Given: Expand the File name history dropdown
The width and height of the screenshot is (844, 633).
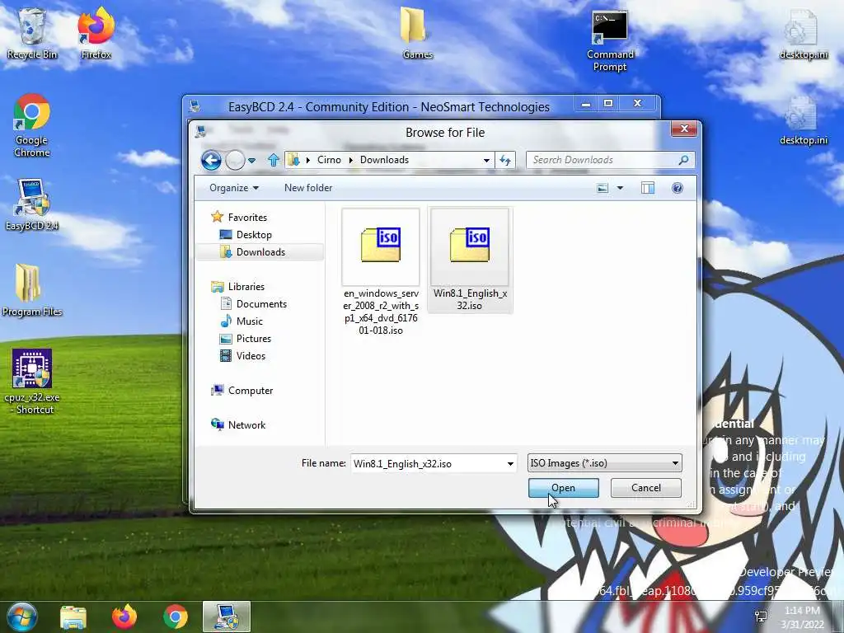Looking at the screenshot, I should [x=510, y=463].
